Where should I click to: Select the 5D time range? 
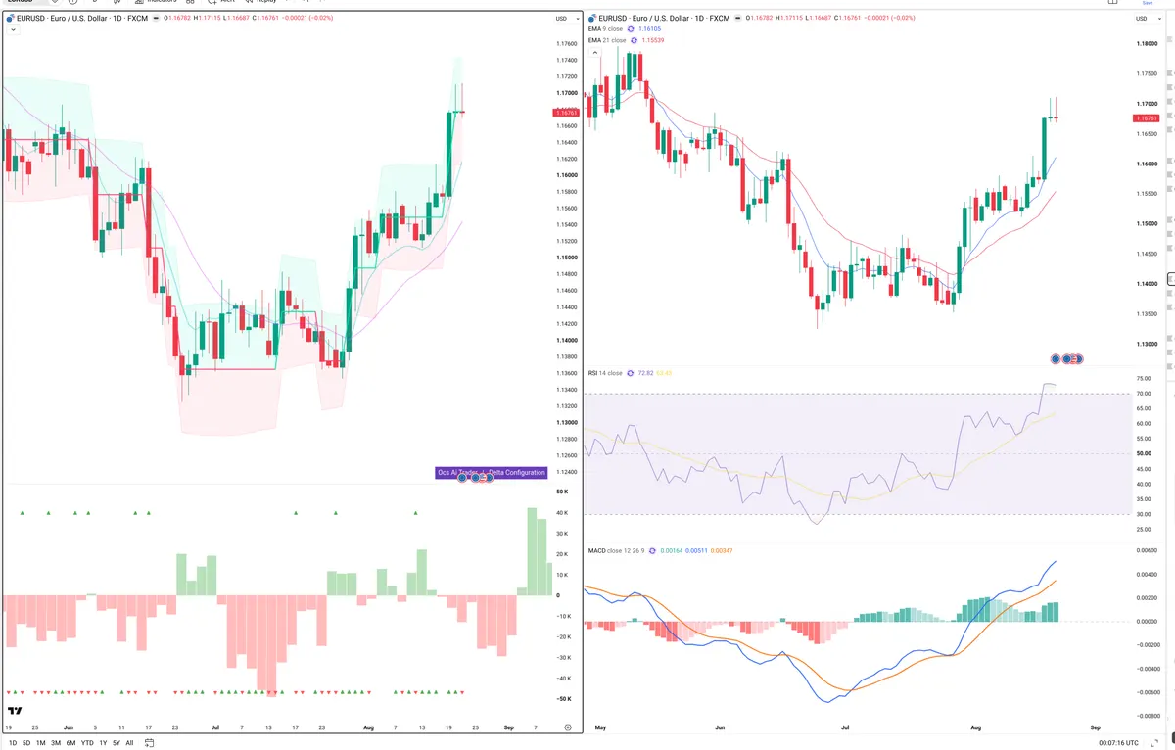(x=25, y=743)
